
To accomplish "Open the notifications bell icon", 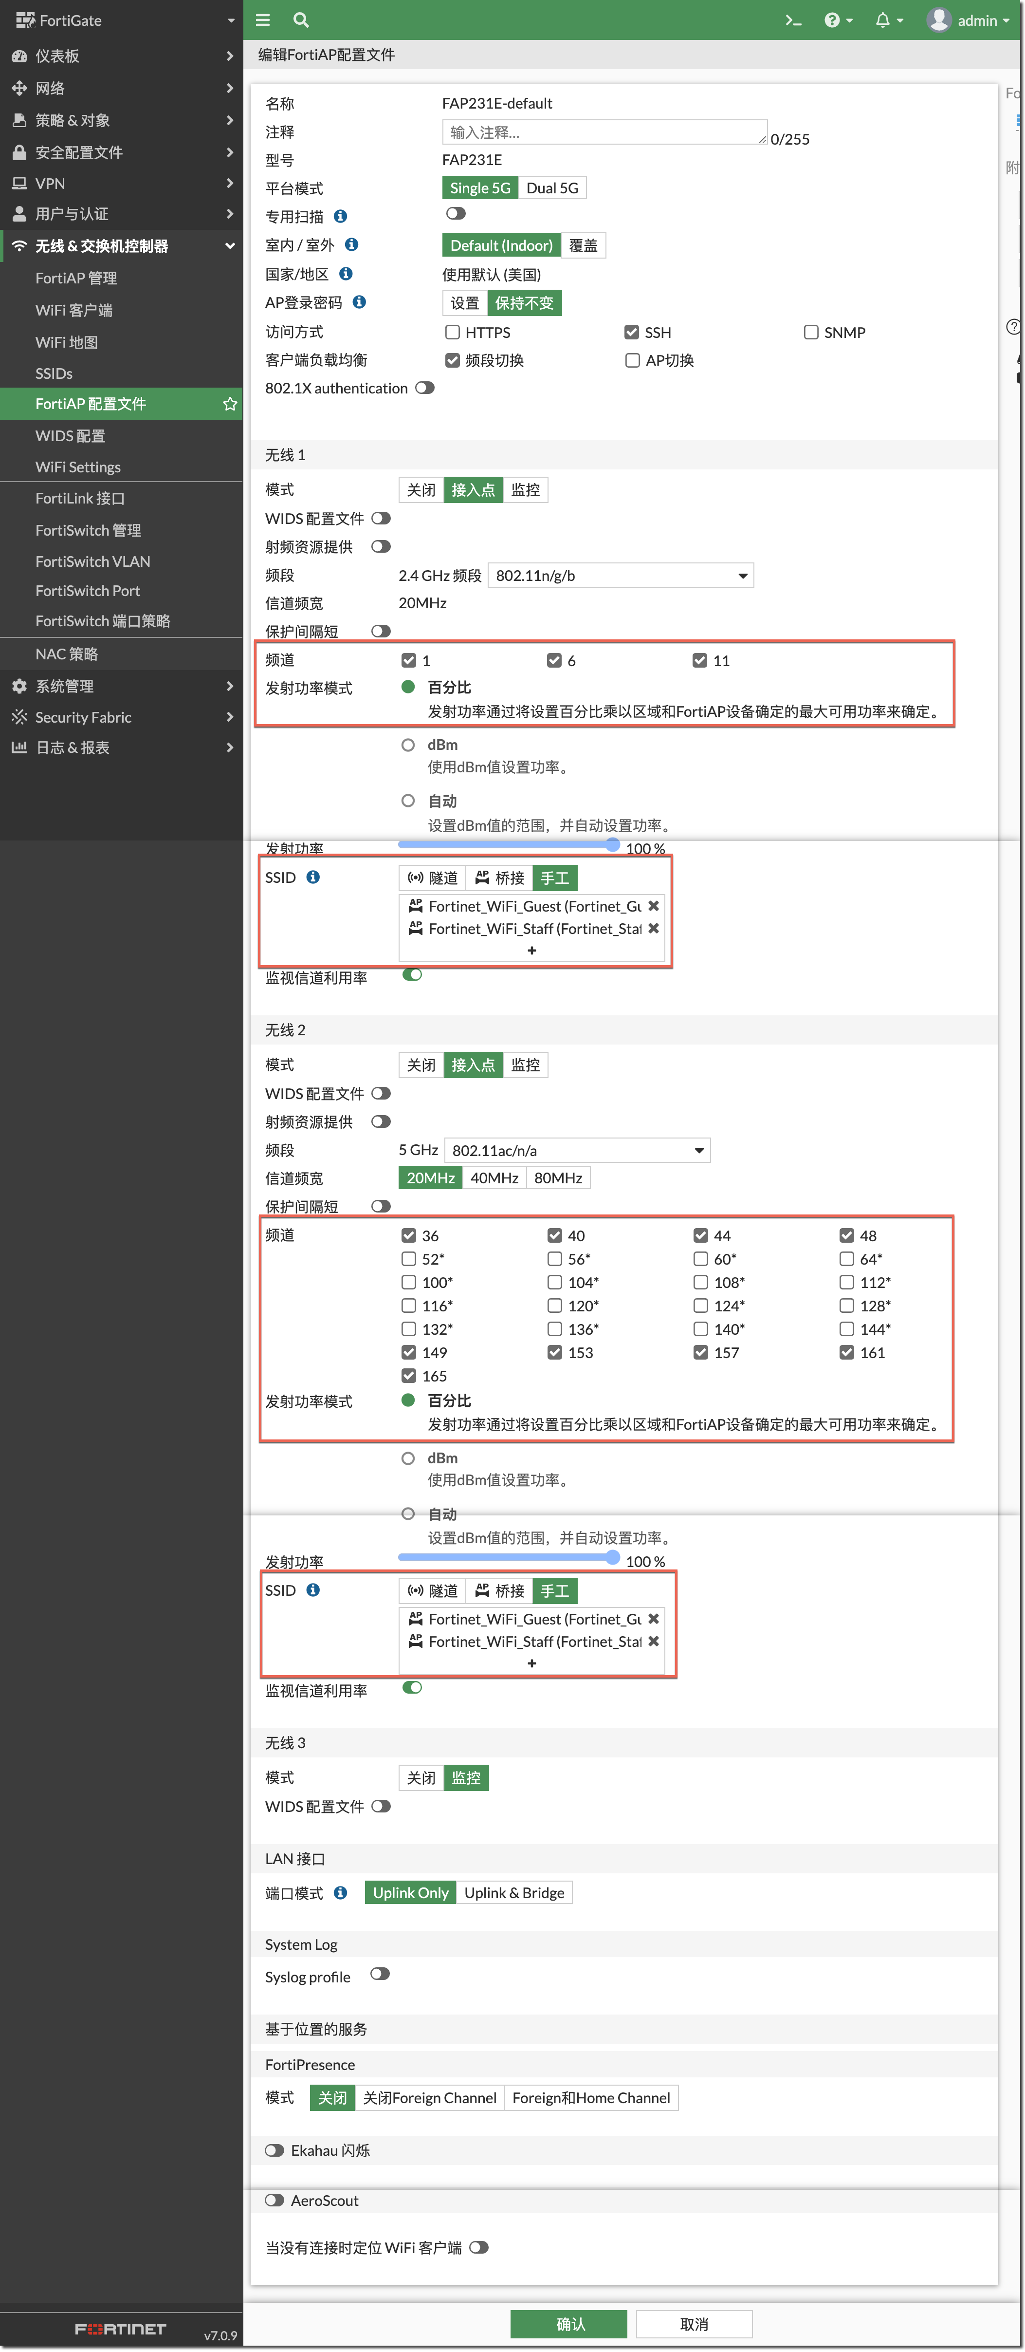I will pyautogui.click(x=882, y=20).
